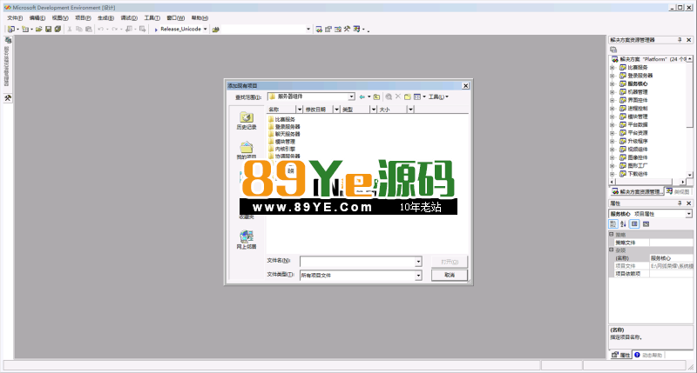The height and width of the screenshot is (373, 697).
Task: Click Search the Web icon in dialog
Action: [389, 97]
